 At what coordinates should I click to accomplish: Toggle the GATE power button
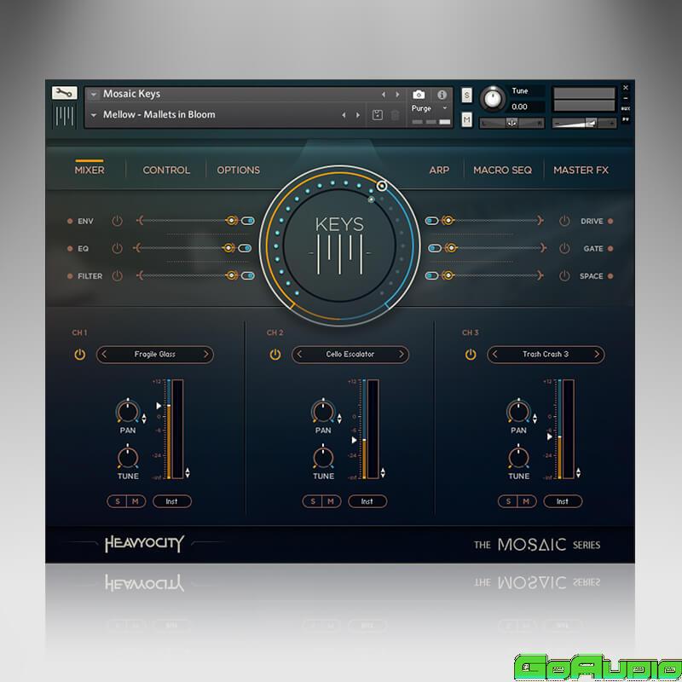point(564,248)
